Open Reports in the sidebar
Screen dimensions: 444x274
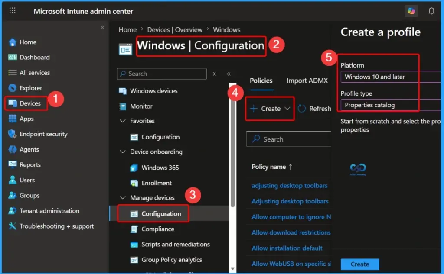click(x=25, y=164)
